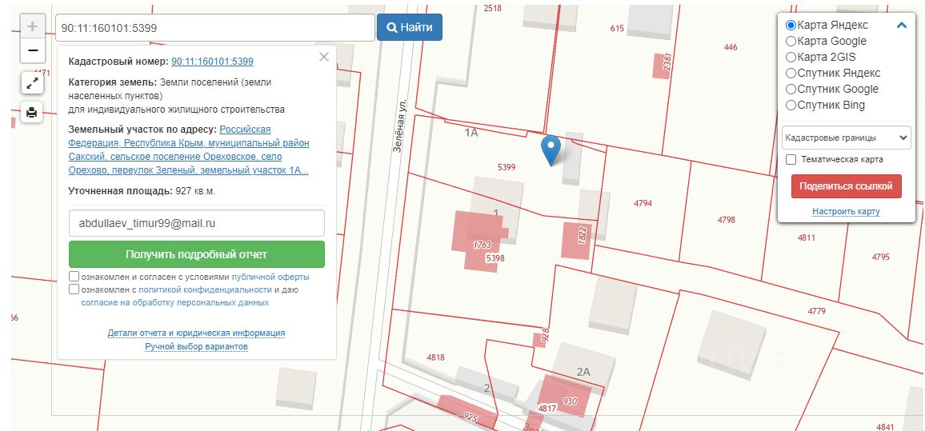Zoom in the map with plus button
This screenshot has width=925, height=431.
pos(32,26)
